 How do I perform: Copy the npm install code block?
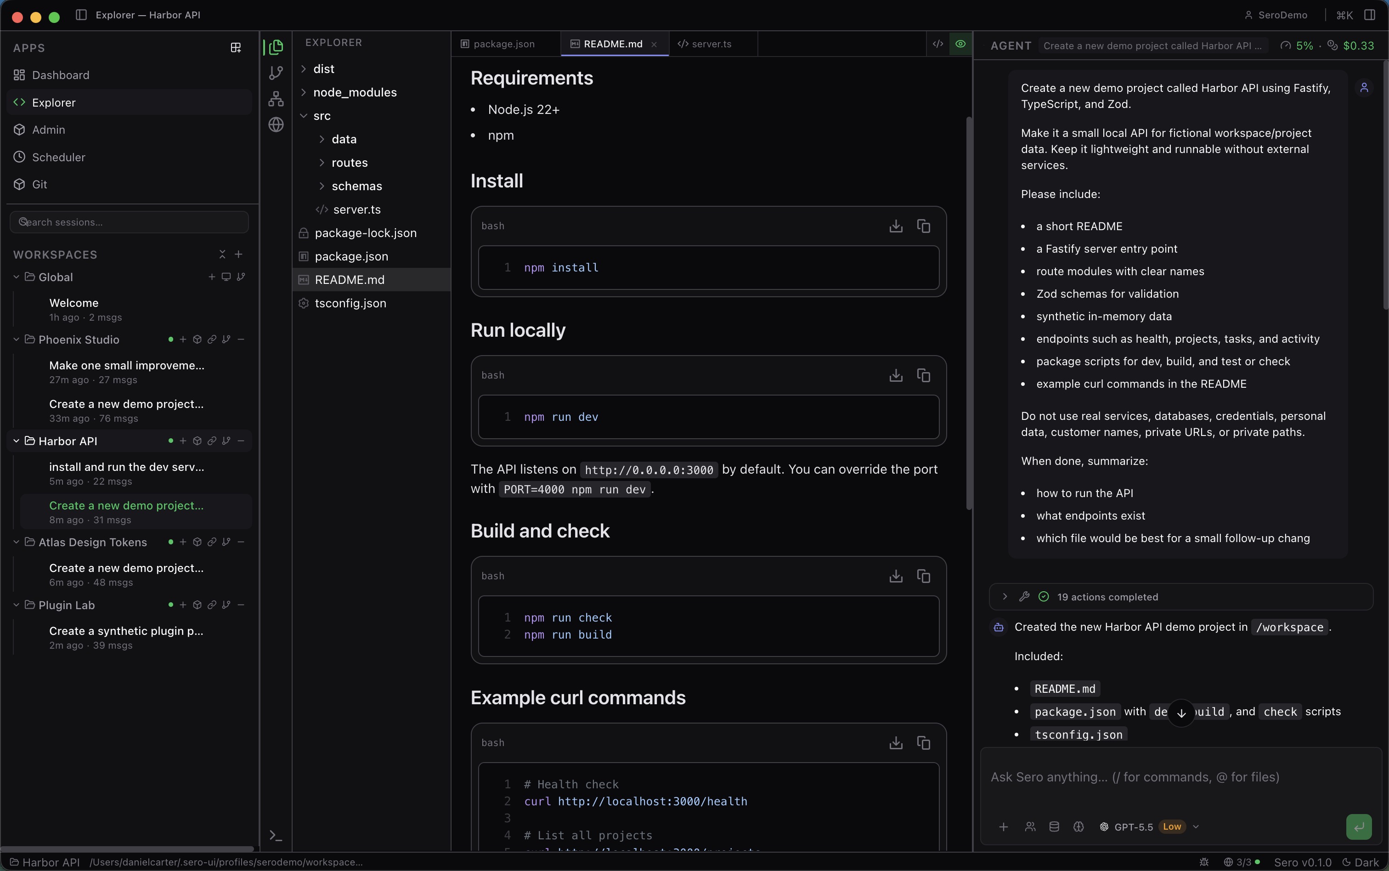point(923,226)
